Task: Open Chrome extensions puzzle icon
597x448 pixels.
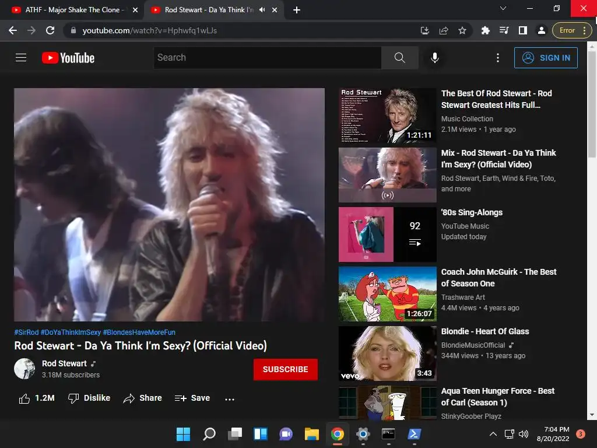Action: click(486, 30)
